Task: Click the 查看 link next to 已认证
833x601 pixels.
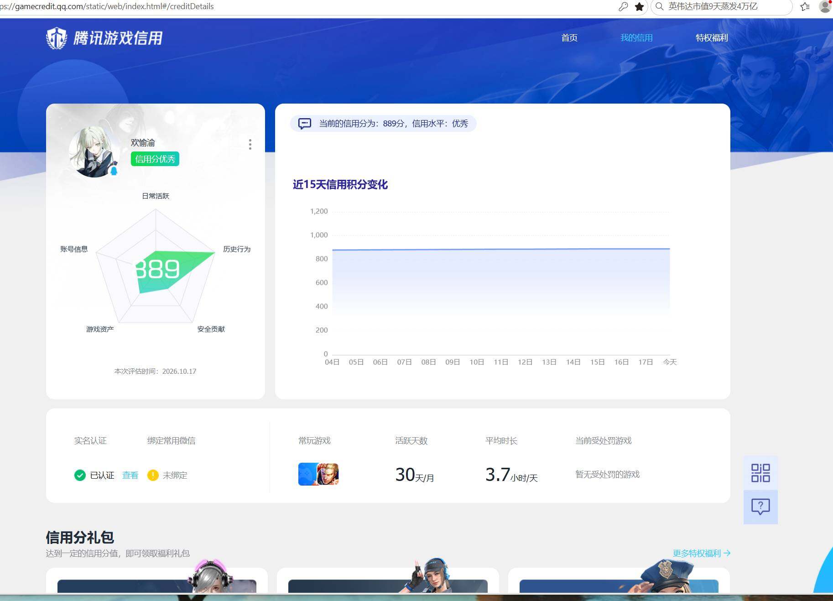Action: tap(130, 476)
